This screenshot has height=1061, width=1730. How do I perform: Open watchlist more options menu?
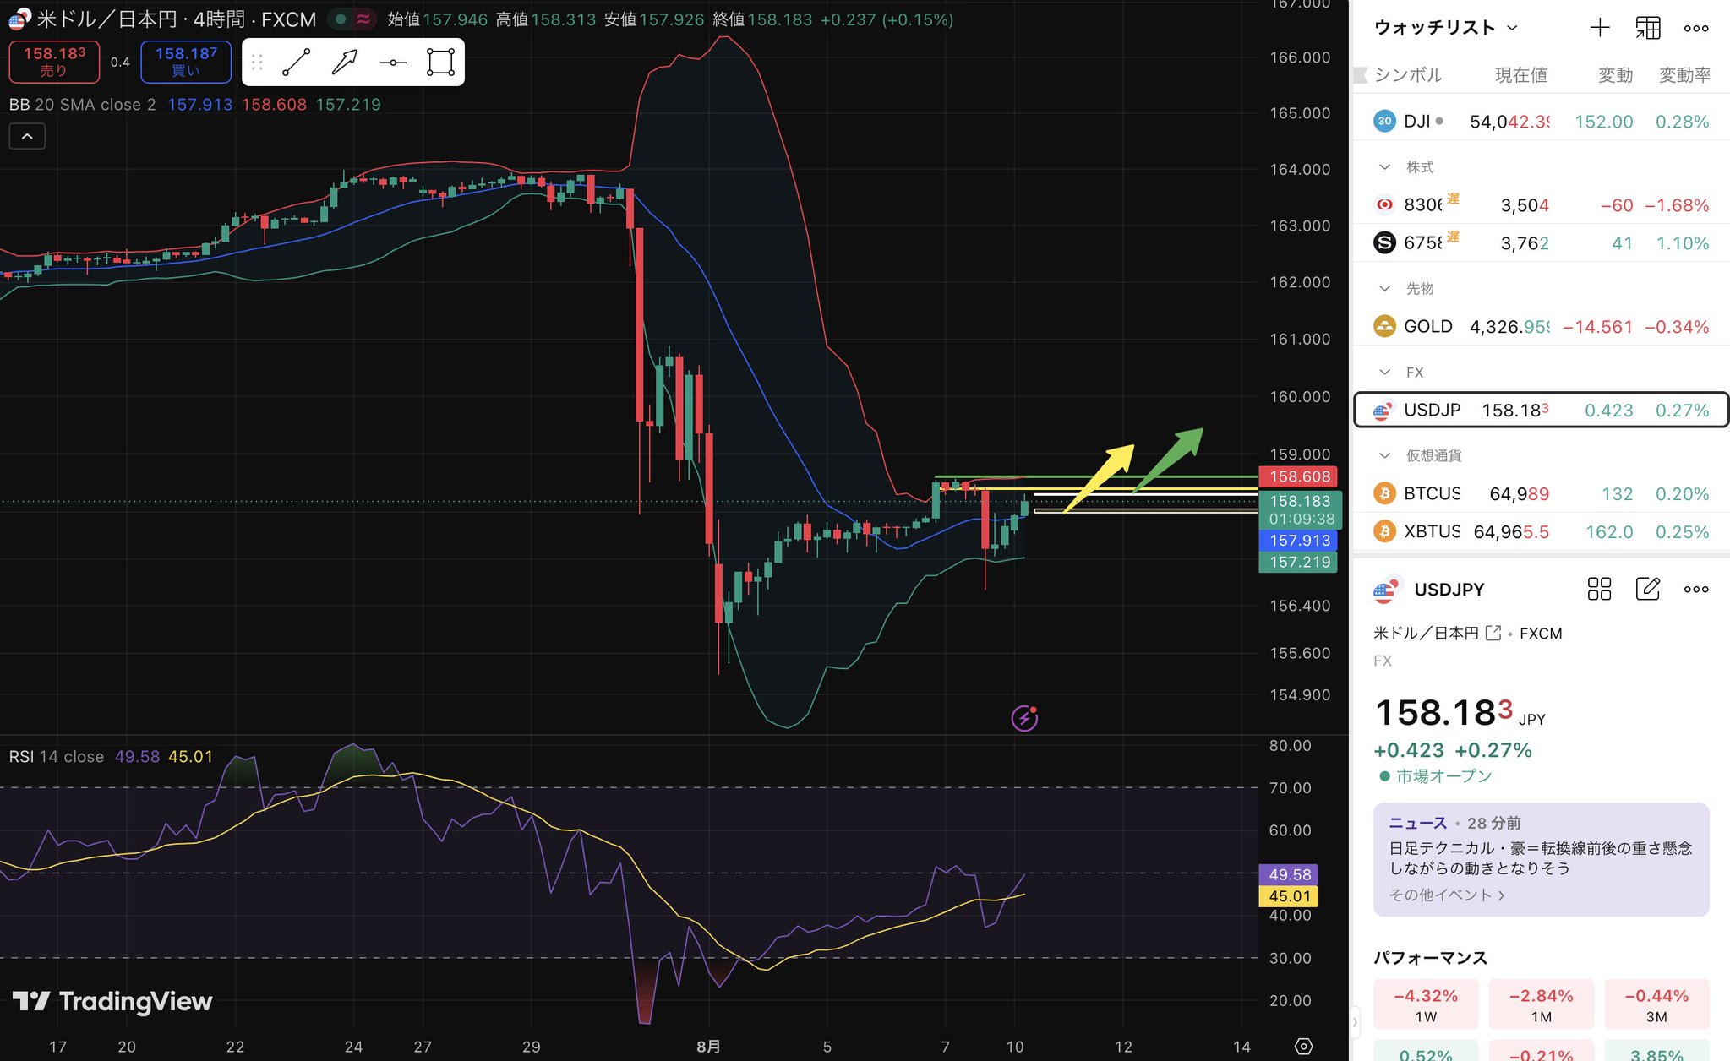(1695, 28)
